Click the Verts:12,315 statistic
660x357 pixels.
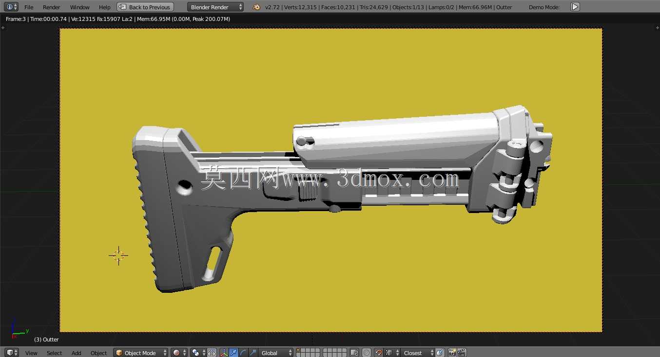point(300,7)
